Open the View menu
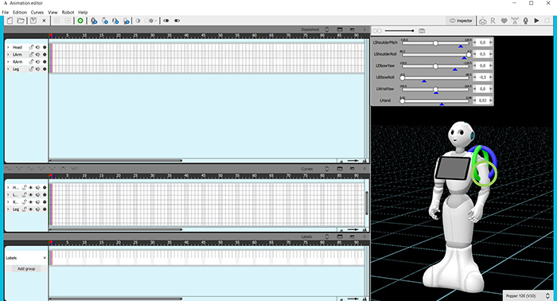The height and width of the screenshot is (301, 557). click(x=53, y=12)
